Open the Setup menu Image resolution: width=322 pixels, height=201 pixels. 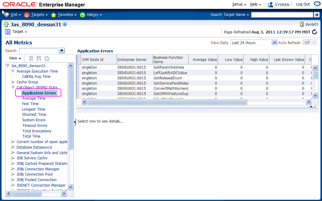click(x=239, y=4)
